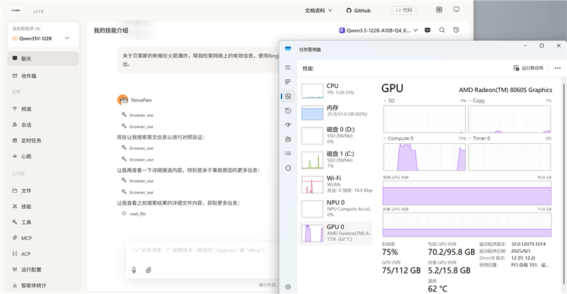Open the 频道 channels page
The height and width of the screenshot is (294, 567).
point(43,109)
